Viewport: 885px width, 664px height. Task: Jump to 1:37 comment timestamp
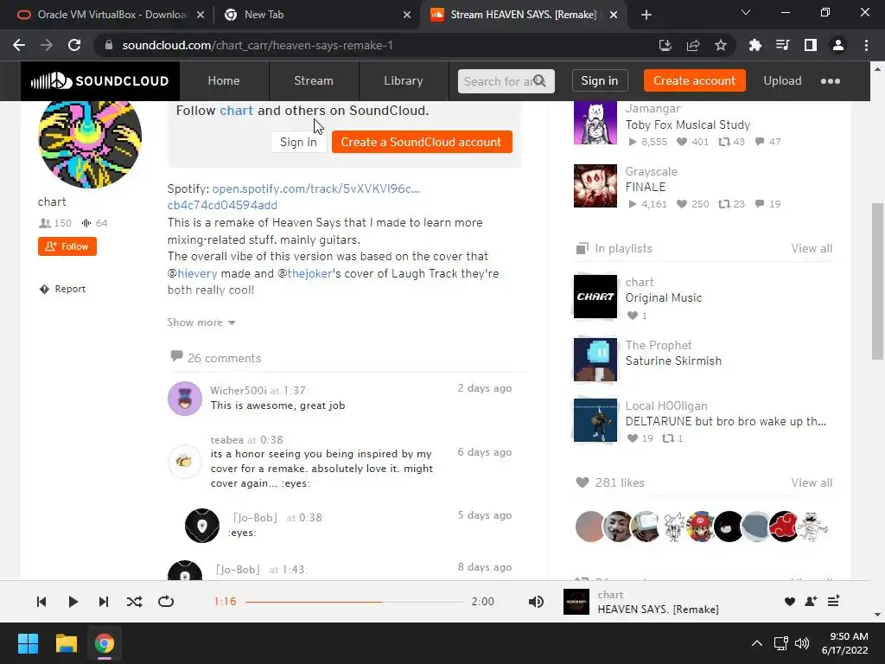[x=294, y=390]
